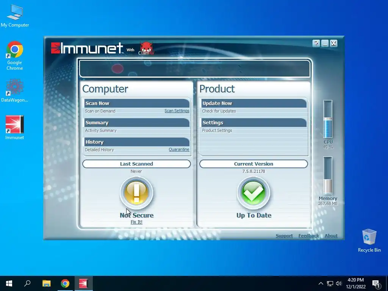Click the 'Never' last scanned text
388x291 pixels.
(x=136, y=171)
